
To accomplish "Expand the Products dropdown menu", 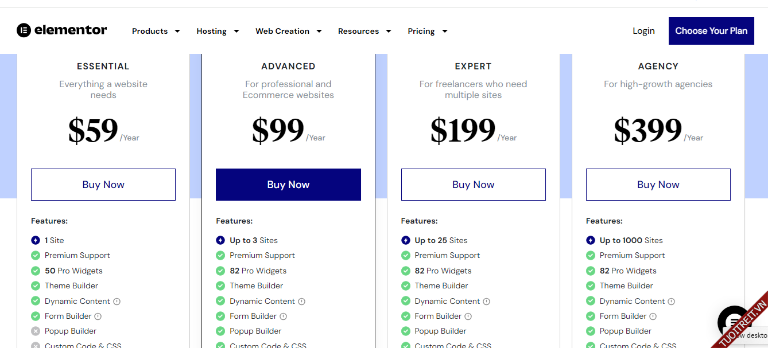I will click(156, 32).
